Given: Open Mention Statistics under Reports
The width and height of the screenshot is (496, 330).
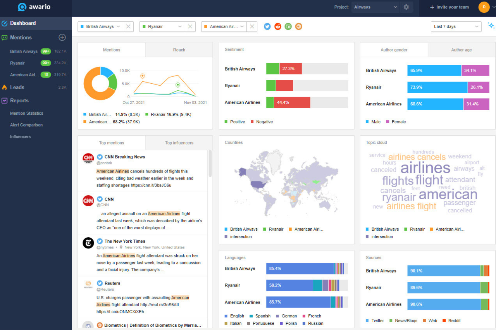Looking at the screenshot, I should 26,113.
